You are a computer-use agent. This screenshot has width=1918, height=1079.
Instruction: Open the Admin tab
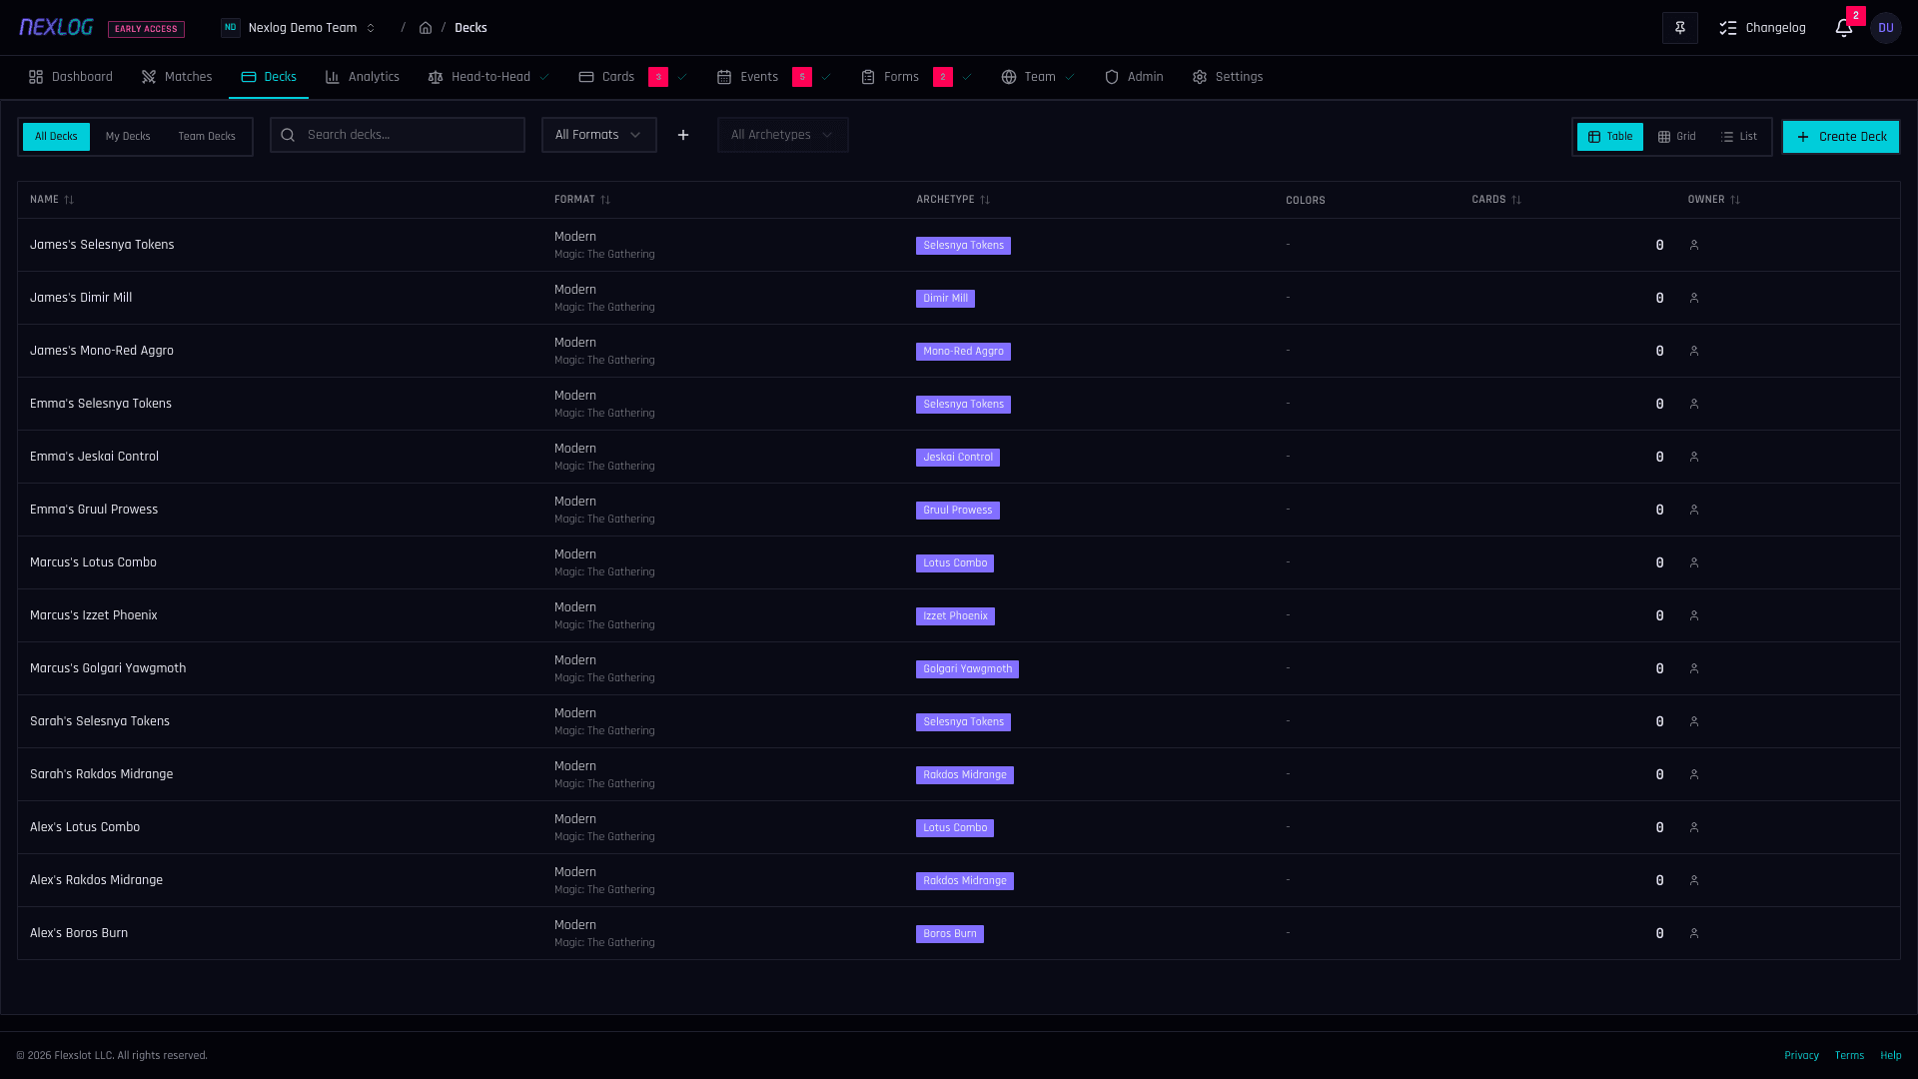[x=1134, y=77]
